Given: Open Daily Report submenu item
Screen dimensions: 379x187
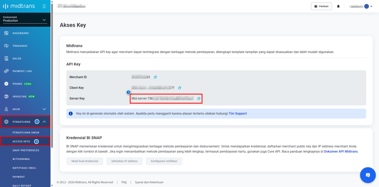Looking at the screenshot, I should point(22,186).
